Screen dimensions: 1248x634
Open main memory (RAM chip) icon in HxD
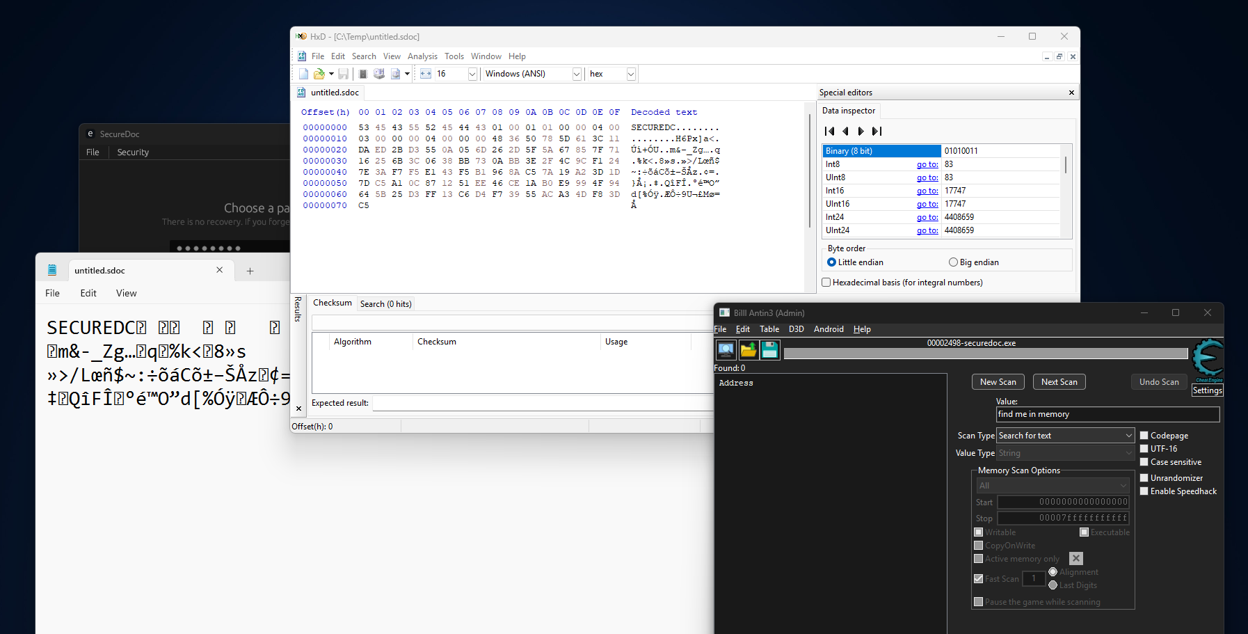coord(362,74)
